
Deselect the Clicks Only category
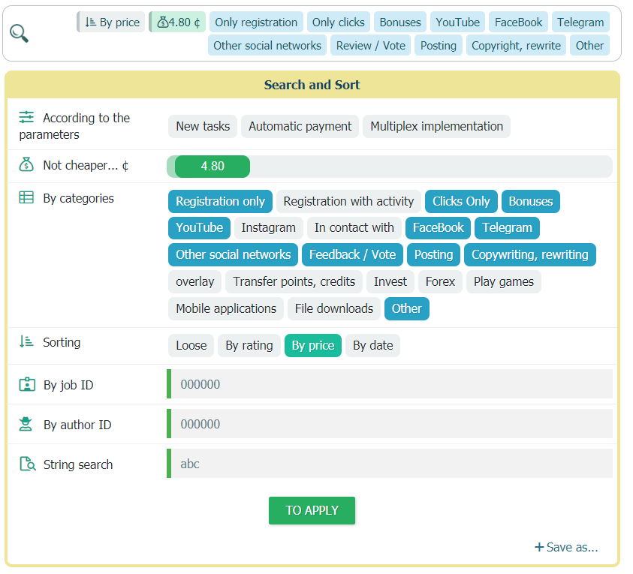click(x=461, y=201)
